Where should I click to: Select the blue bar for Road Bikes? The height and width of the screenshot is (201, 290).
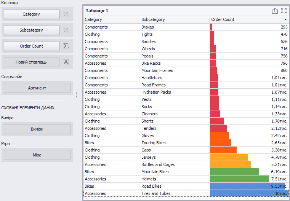[247, 186]
